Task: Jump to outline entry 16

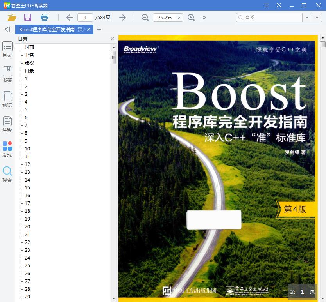Action: (x=27, y=196)
